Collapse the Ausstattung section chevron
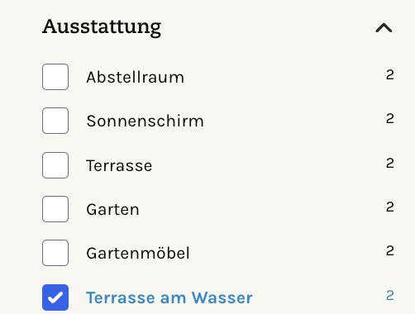This screenshot has height=314, width=415. [384, 28]
